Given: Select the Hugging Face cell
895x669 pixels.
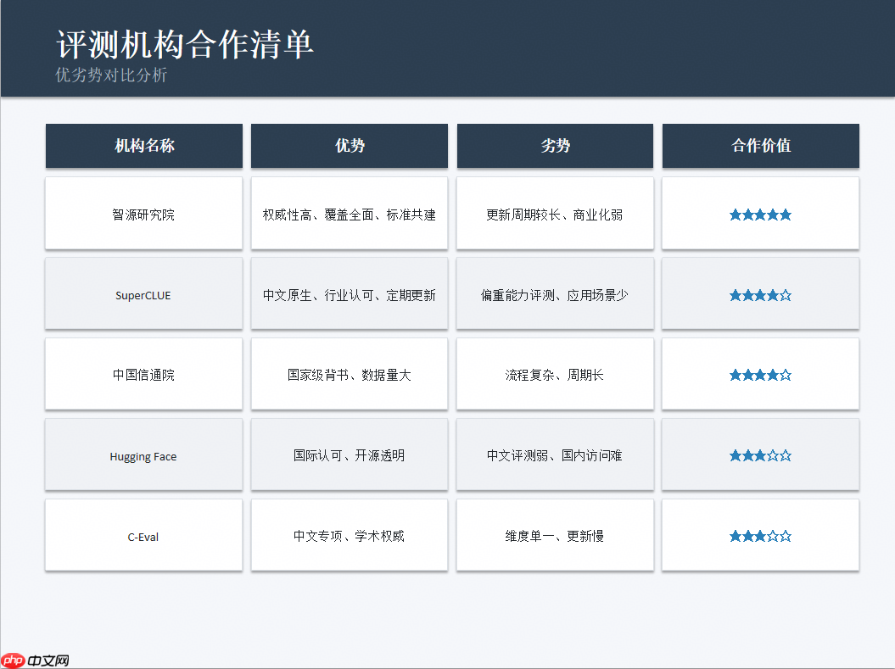Looking at the screenshot, I should tap(144, 454).
